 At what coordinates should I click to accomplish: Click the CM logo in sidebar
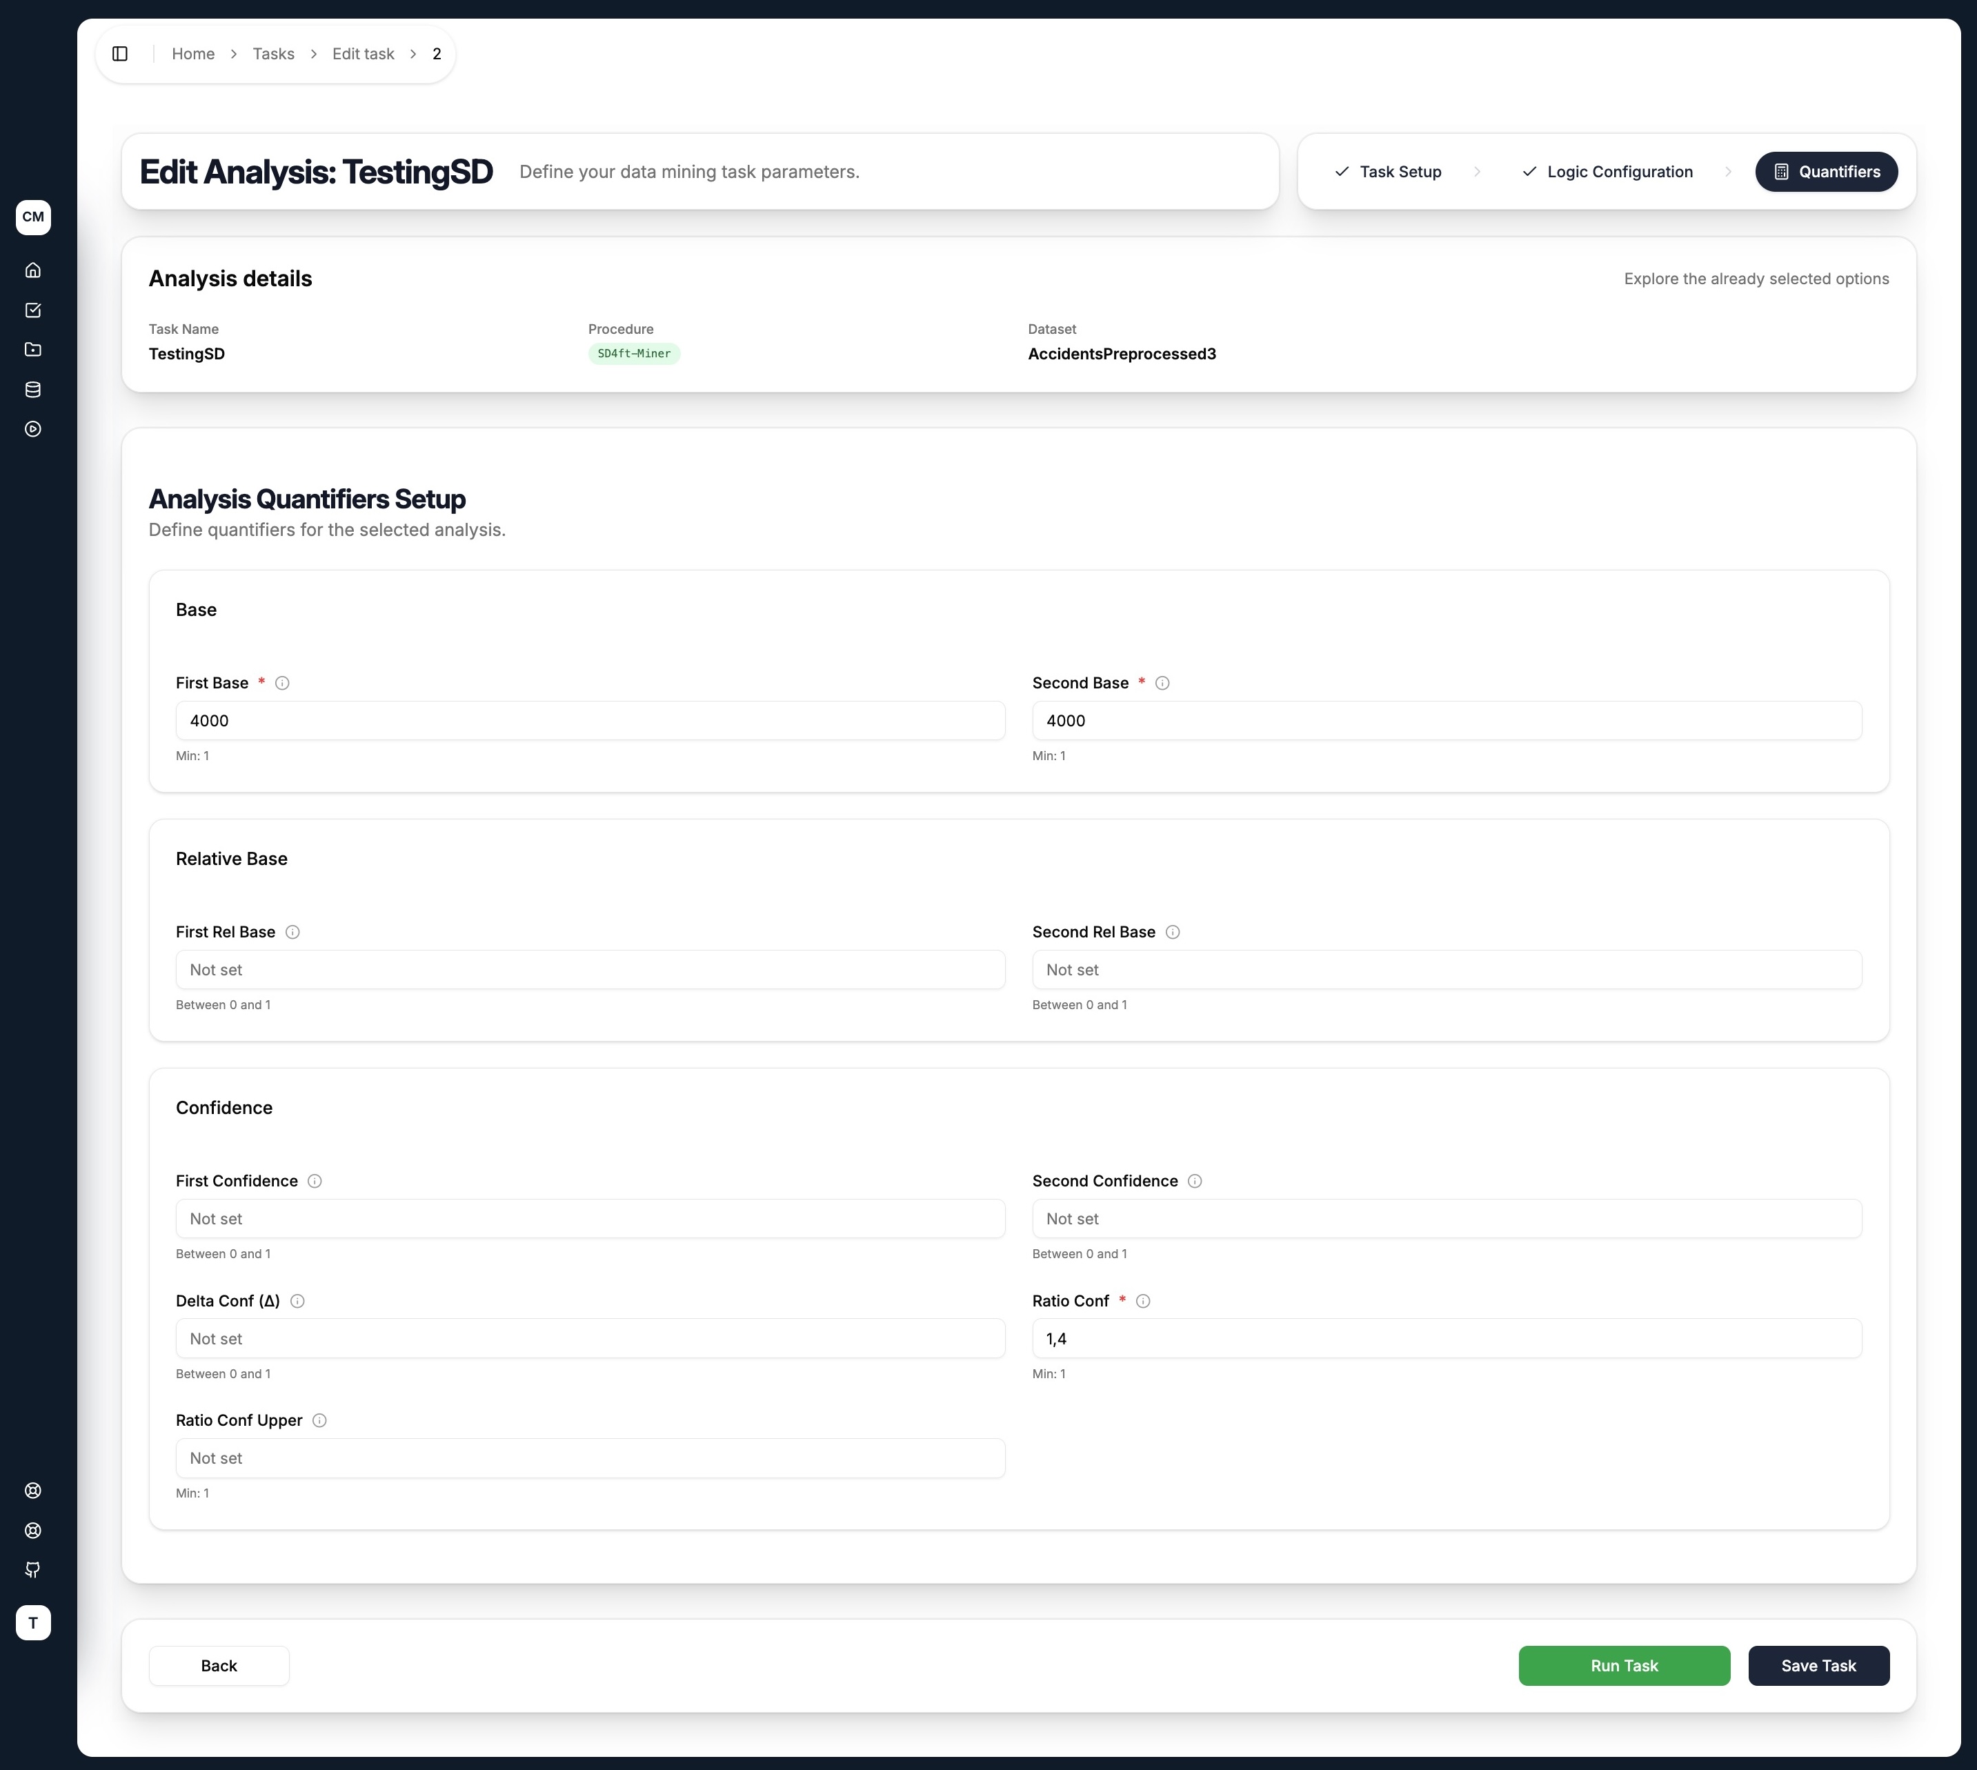[33, 217]
